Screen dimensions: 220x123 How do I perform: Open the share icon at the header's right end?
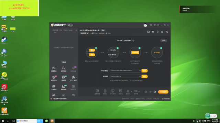167,32
